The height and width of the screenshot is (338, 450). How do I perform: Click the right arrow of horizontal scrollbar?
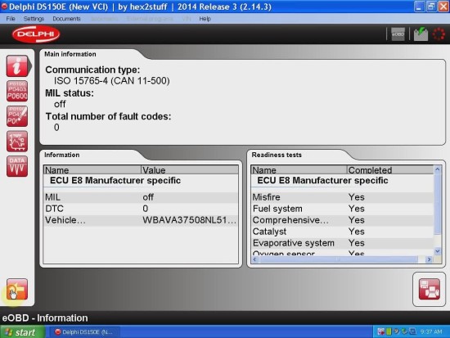tap(429, 259)
